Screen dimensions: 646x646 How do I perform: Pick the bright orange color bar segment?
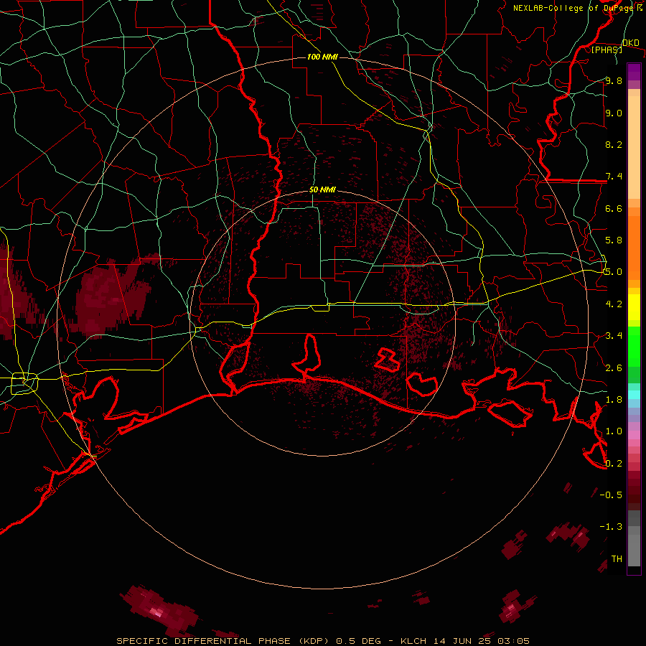[x=634, y=247]
